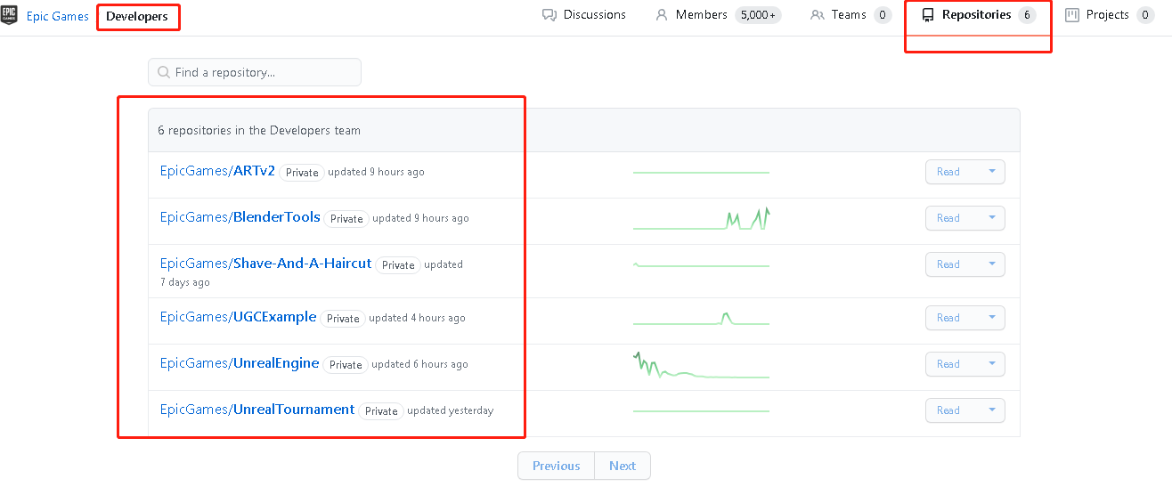Click '6 repositories in the Developers team' header
1172x487 pixels.
click(x=259, y=130)
